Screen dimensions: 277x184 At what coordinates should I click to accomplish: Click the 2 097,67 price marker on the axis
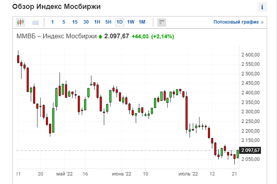click(250, 150)
